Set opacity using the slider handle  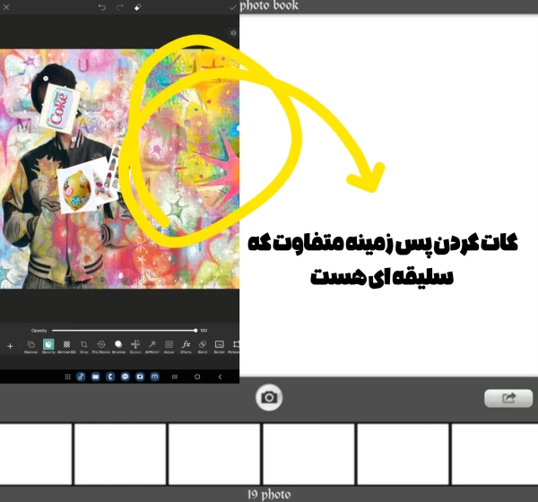pos(195,331)
